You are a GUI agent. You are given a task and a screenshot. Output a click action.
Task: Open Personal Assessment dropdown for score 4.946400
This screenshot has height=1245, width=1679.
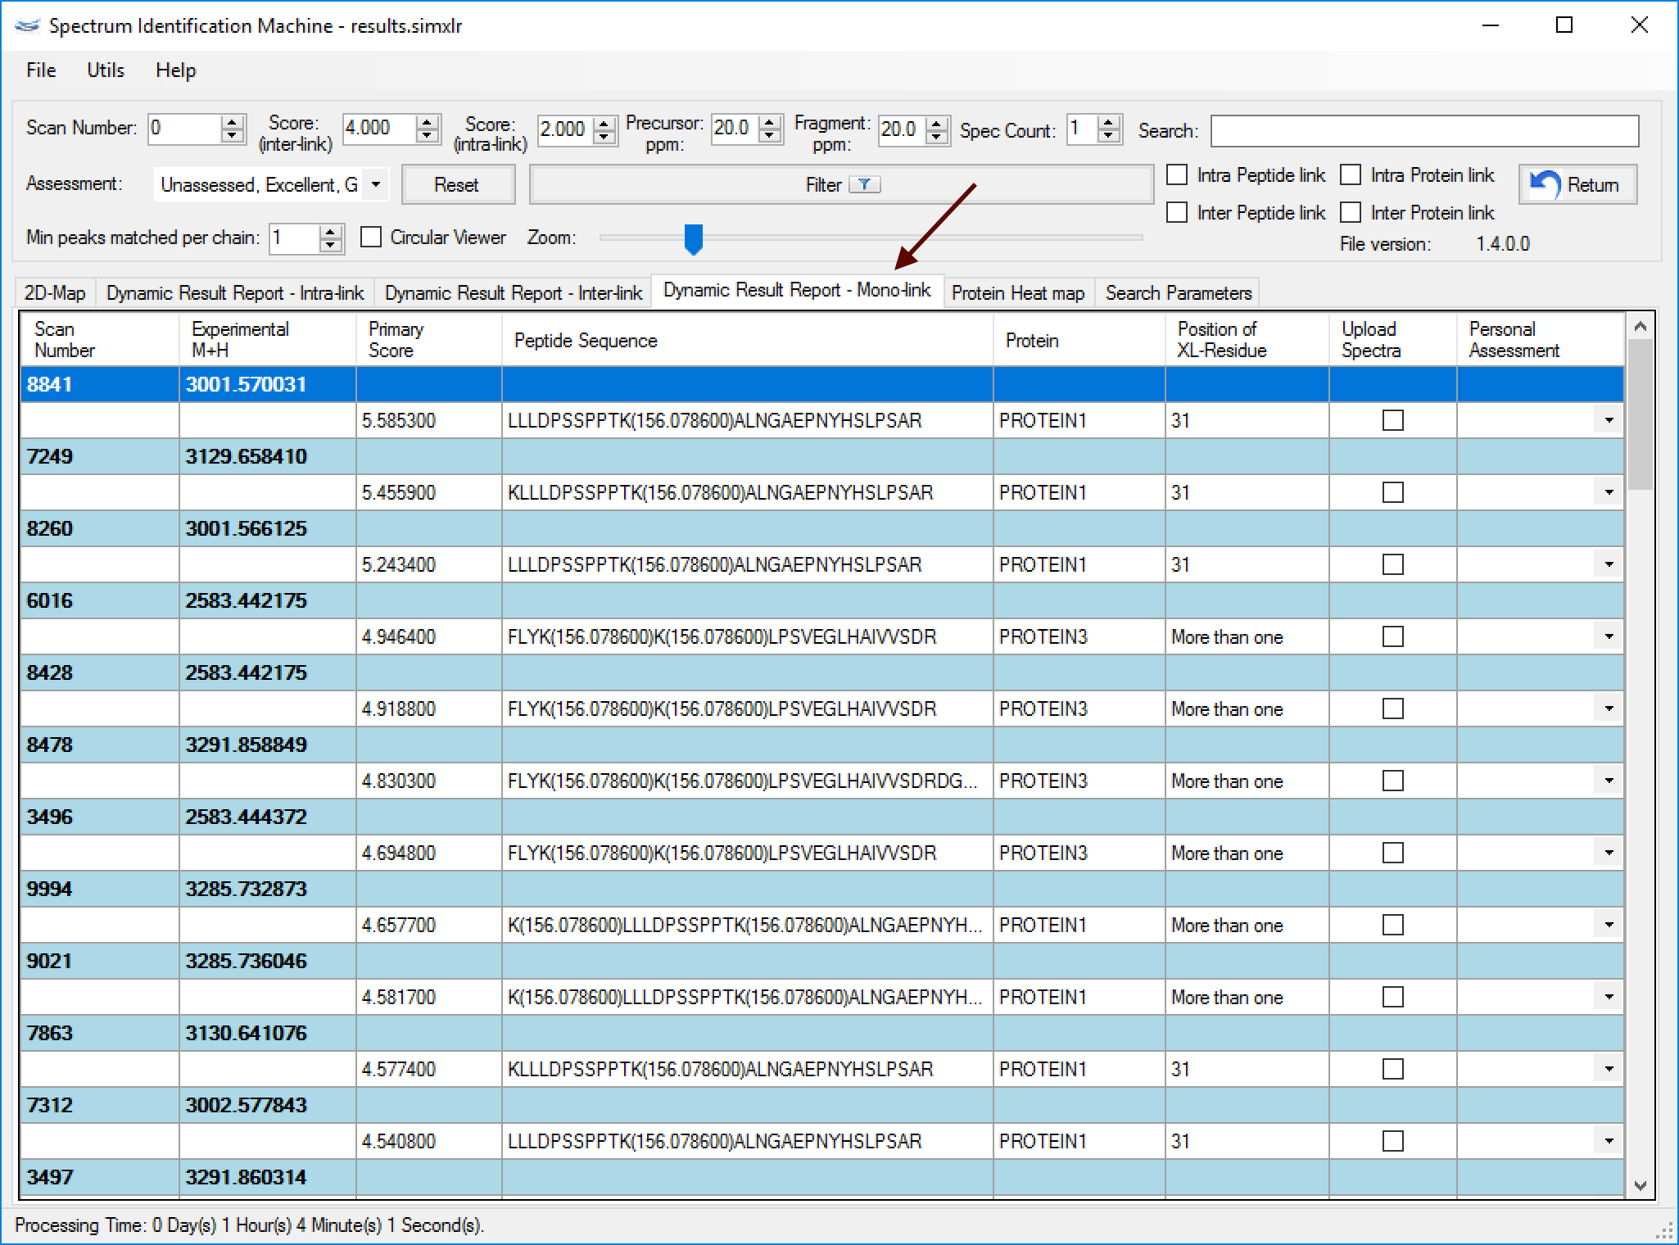[1609, 636]
